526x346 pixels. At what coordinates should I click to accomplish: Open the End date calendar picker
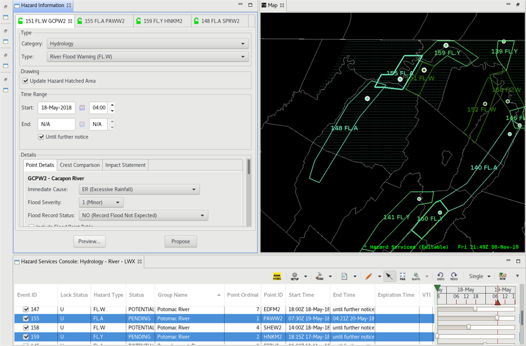pos(82,124)
